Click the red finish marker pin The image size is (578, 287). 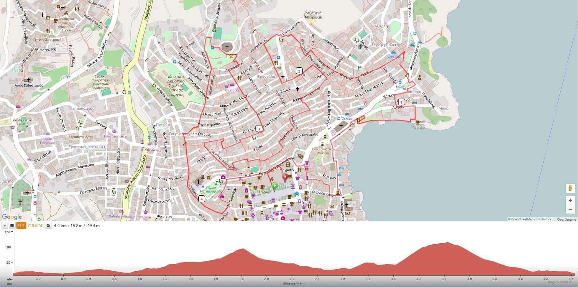click(285, 177)
